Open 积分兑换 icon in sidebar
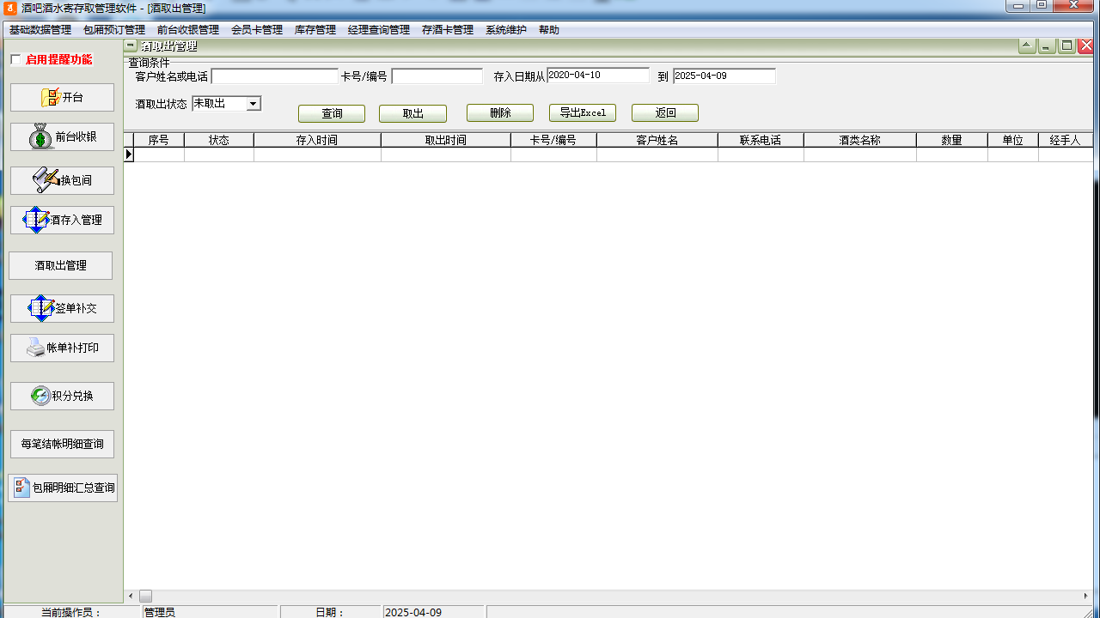 (40, 396)
